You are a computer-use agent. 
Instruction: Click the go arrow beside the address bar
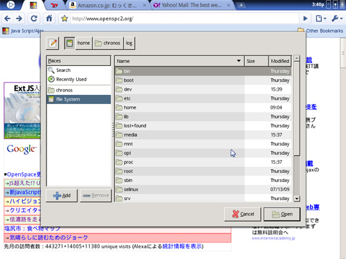(x=305, y=19)
